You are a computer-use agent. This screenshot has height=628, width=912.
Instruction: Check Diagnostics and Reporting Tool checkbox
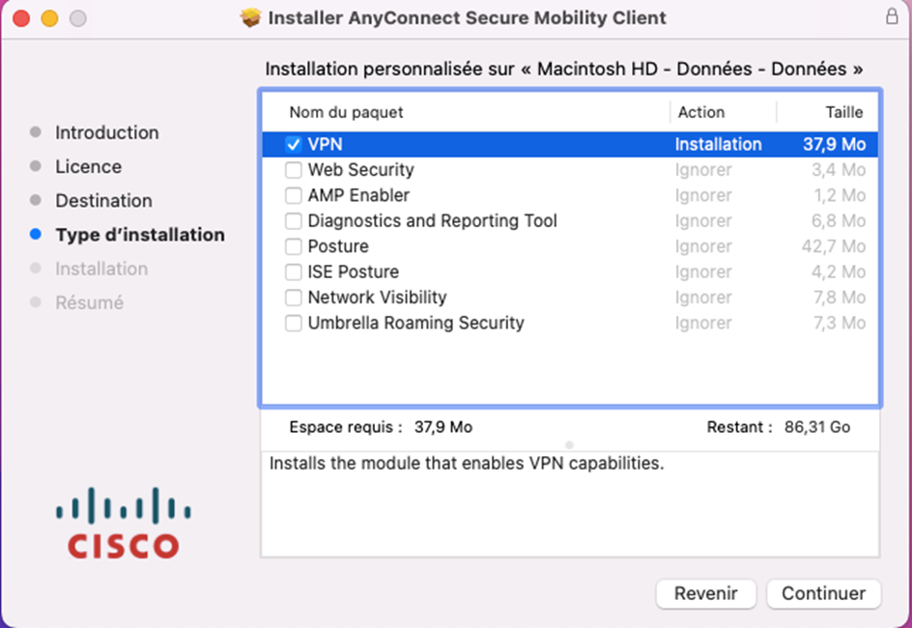point(293,221)
